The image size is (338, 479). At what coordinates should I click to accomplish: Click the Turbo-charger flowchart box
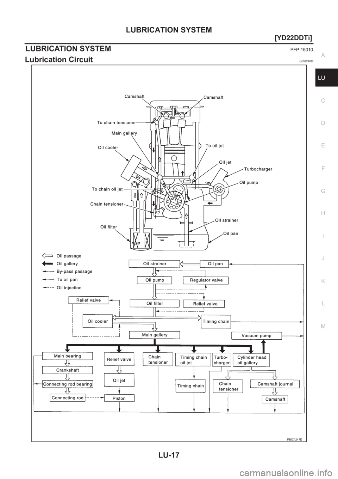tap(221, 359)
